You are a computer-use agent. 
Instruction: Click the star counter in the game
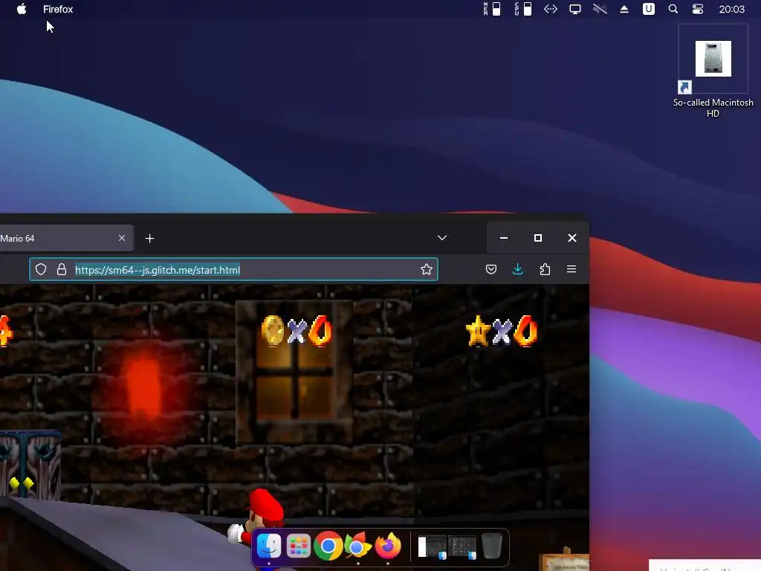pos(502,331)
